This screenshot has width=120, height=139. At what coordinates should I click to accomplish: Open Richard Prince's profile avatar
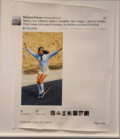pyautogui.click(x=16, y=21)
